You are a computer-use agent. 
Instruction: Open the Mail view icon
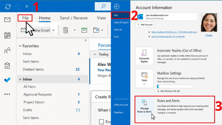7,20
